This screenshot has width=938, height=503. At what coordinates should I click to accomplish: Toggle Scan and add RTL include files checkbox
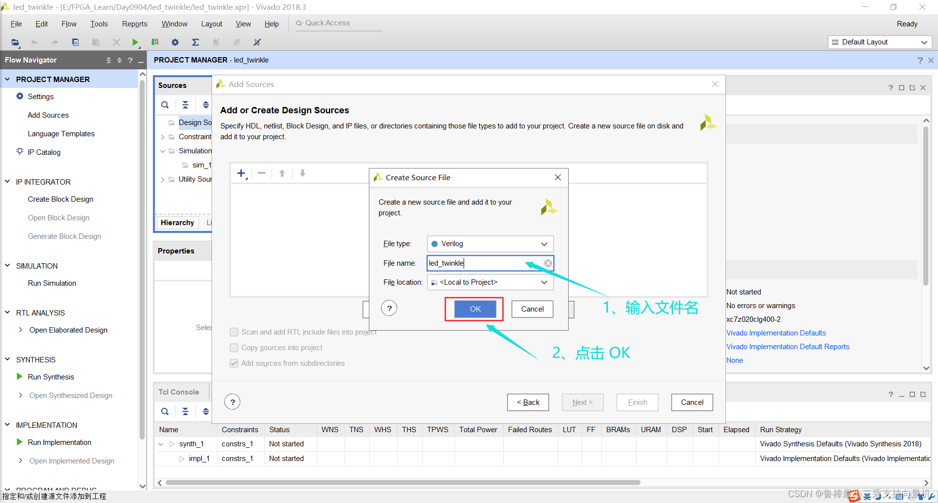(x=234, y=332)
